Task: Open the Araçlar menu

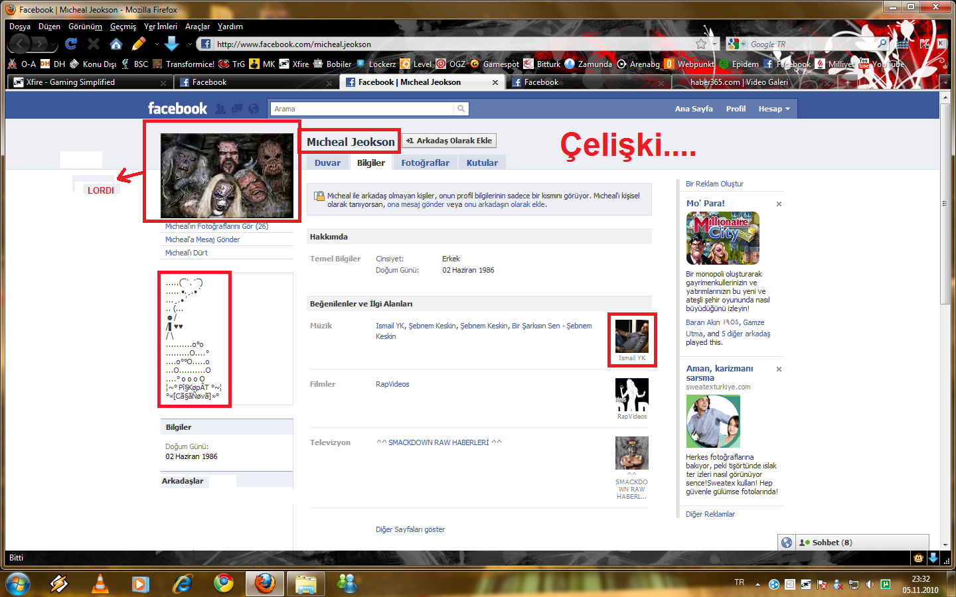Action: pos(197,27)
